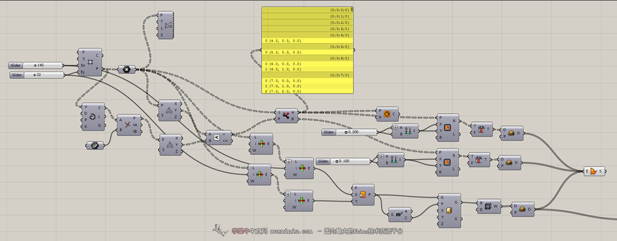Screen dimensions: 617x241
Task: Click the star modifier on lower domain A input
Action: coord(381,156)
